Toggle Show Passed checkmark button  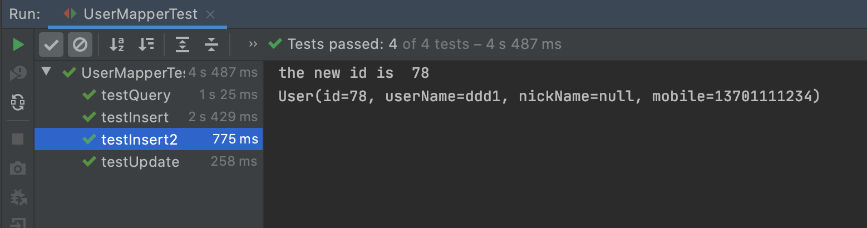pyautogui.click(x=51, y=44)
